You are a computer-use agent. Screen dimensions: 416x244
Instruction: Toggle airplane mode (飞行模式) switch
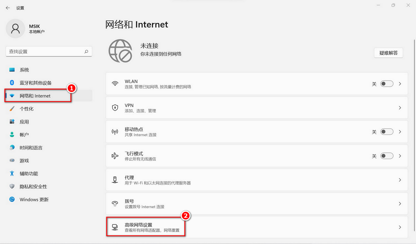pos(387,156)
